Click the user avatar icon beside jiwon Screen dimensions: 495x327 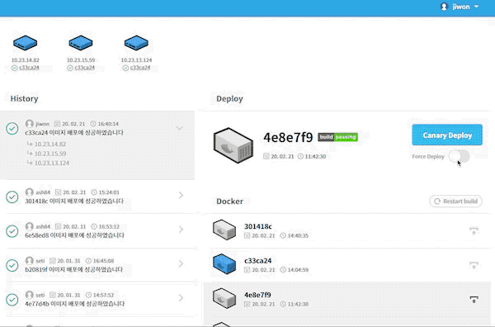point(444,7)
